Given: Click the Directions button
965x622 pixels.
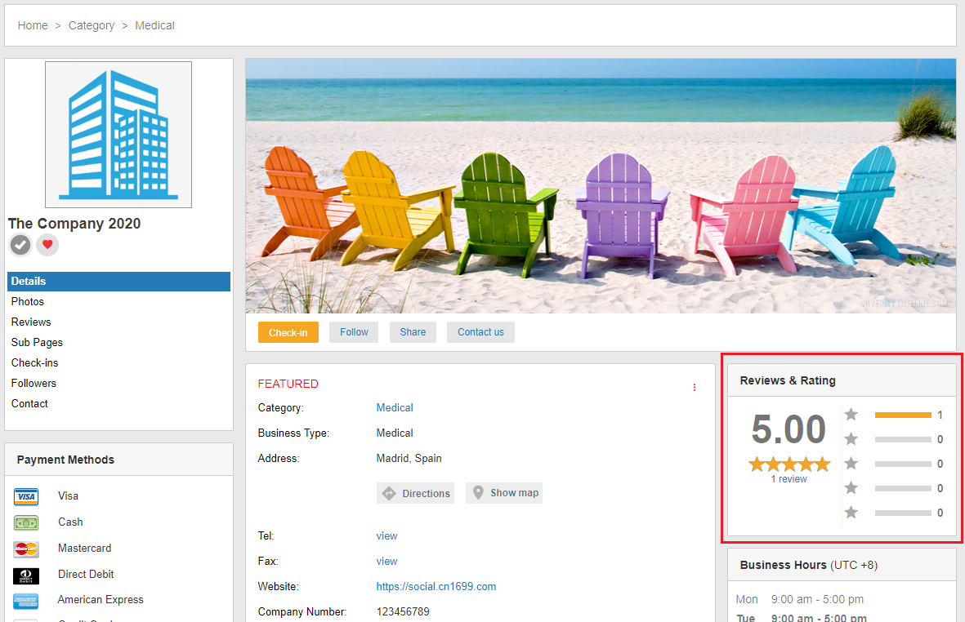Looking at the screenshot, I should pos(415,493).
